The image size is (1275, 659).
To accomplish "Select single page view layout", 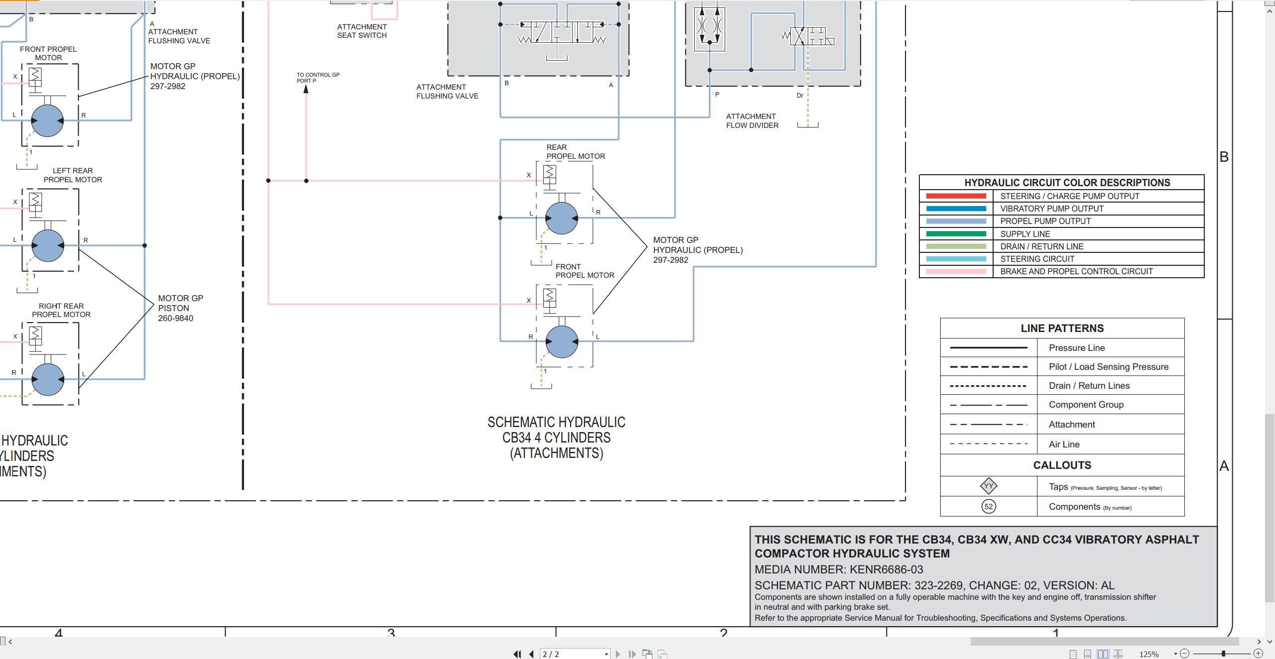I will pyautogui.click(x=1073, y=654).
